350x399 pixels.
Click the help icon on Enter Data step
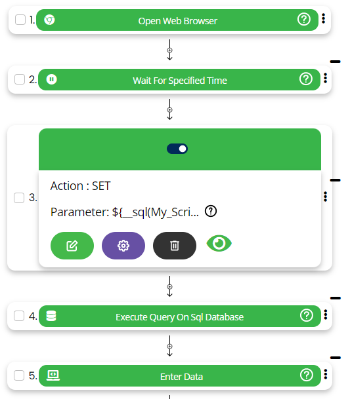307,375
